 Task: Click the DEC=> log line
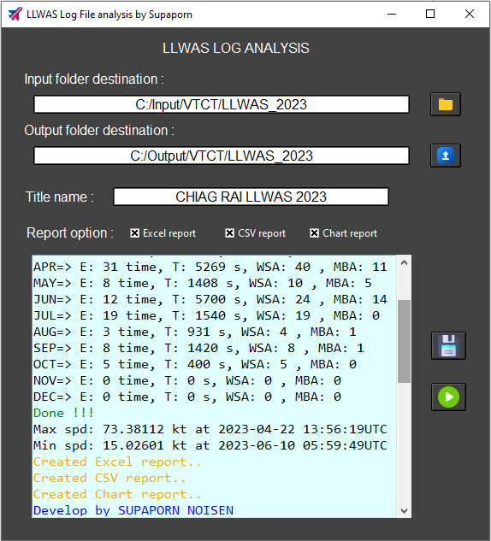(x=187, y=397)
